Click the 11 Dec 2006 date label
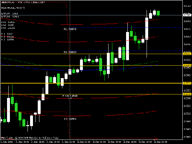 pos(7,142)
